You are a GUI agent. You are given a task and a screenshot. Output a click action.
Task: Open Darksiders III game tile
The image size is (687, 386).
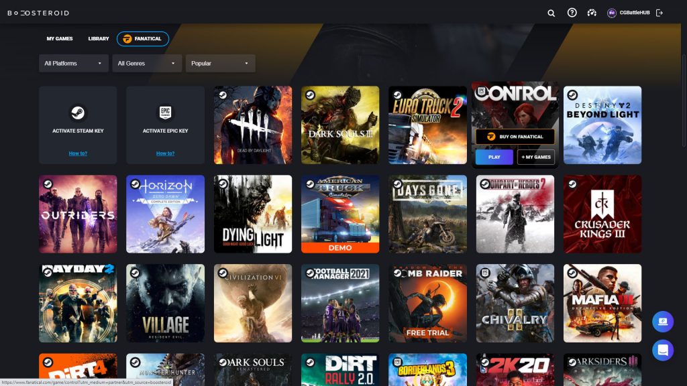602,370
